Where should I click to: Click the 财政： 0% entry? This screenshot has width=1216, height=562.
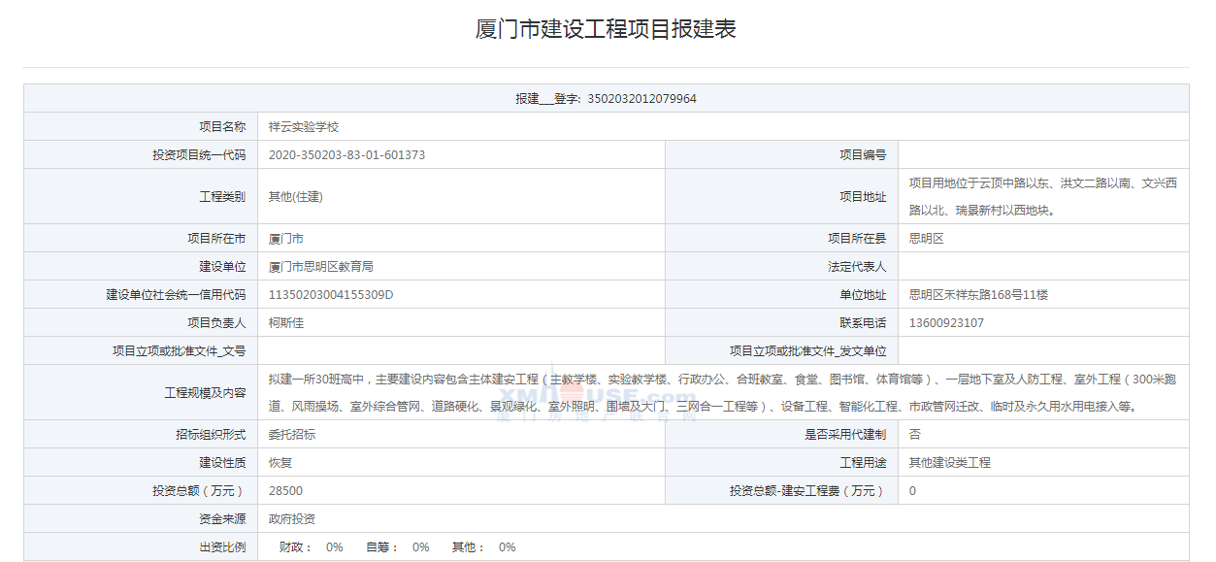(x=312, y=547)
